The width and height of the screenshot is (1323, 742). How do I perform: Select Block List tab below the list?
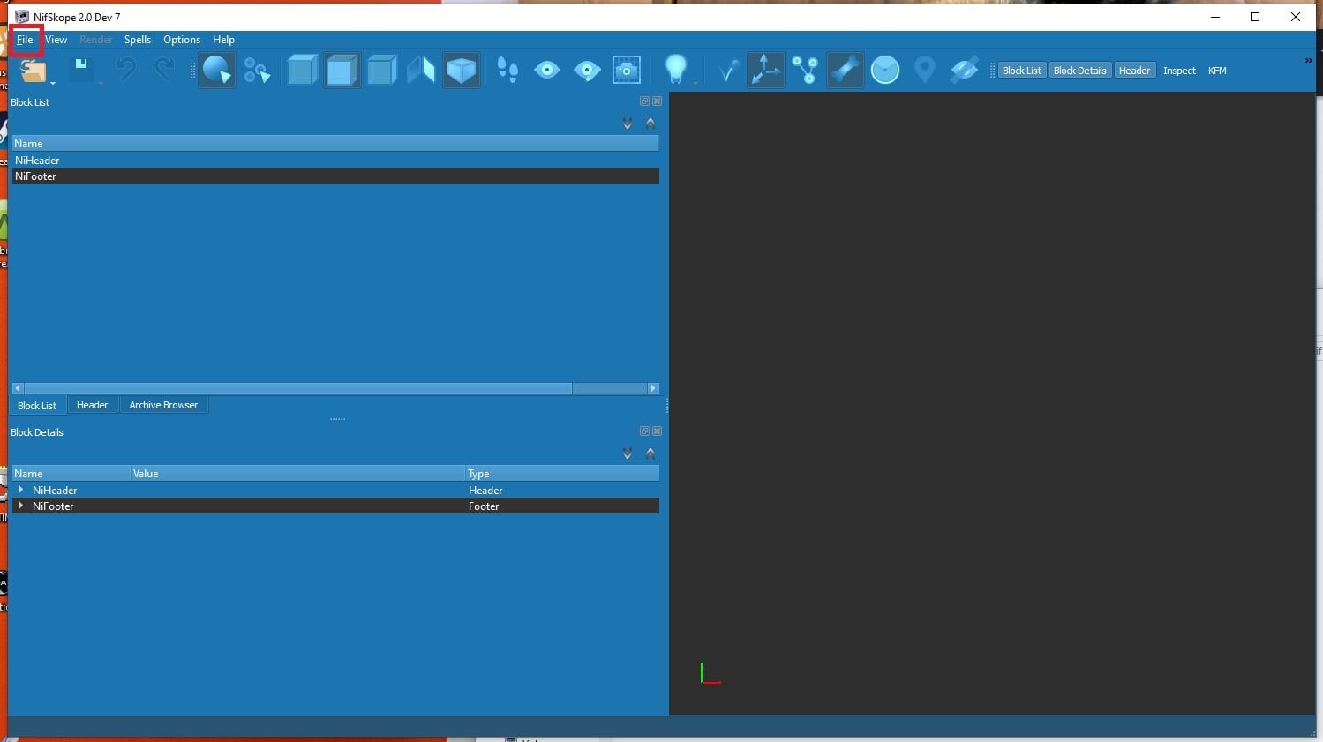coord(37,406)
